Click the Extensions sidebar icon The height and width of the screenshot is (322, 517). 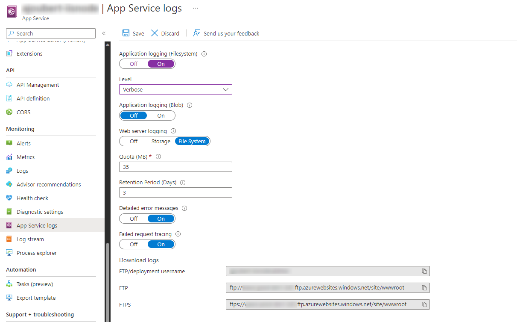coord(9,53)
